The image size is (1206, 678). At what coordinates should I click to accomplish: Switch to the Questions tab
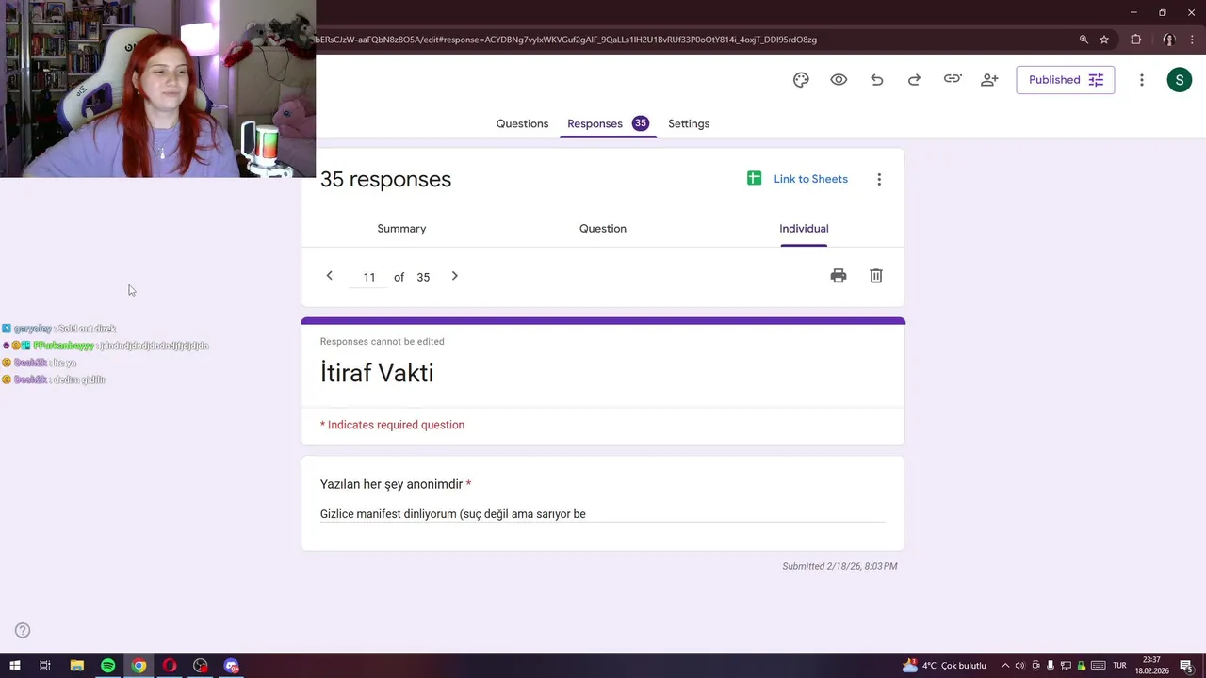[522, 123]
